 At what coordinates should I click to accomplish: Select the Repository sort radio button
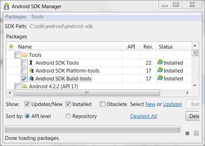coord(68,116)
